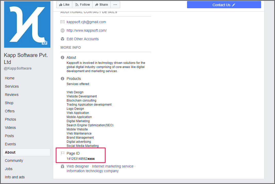Click the 'Web Design' service line

pyautogui.click(x=75, y=92)
